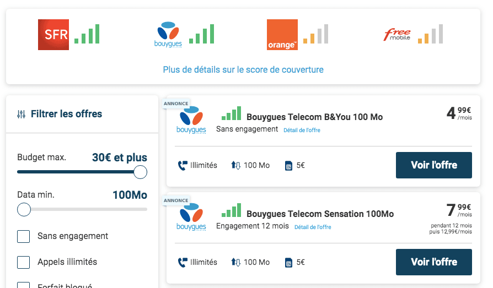
Task: Open Détail de l'offre for Sensation 100Mo
Action: [x=313, y=227]
